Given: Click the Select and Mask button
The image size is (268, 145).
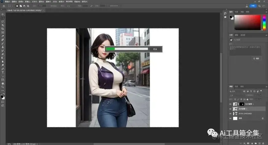Looking at the screenshot, I should pos(114,6).
